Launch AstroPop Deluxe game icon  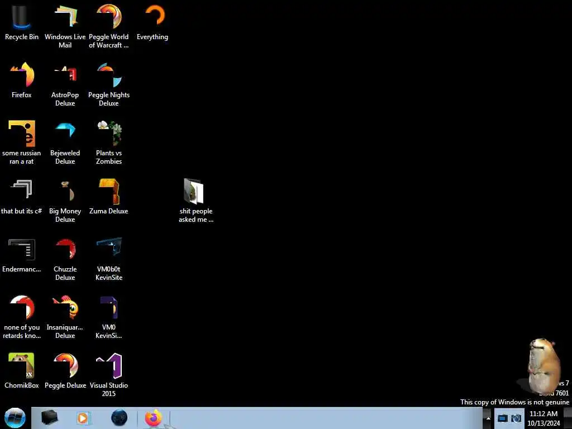(x=65, y=84)
